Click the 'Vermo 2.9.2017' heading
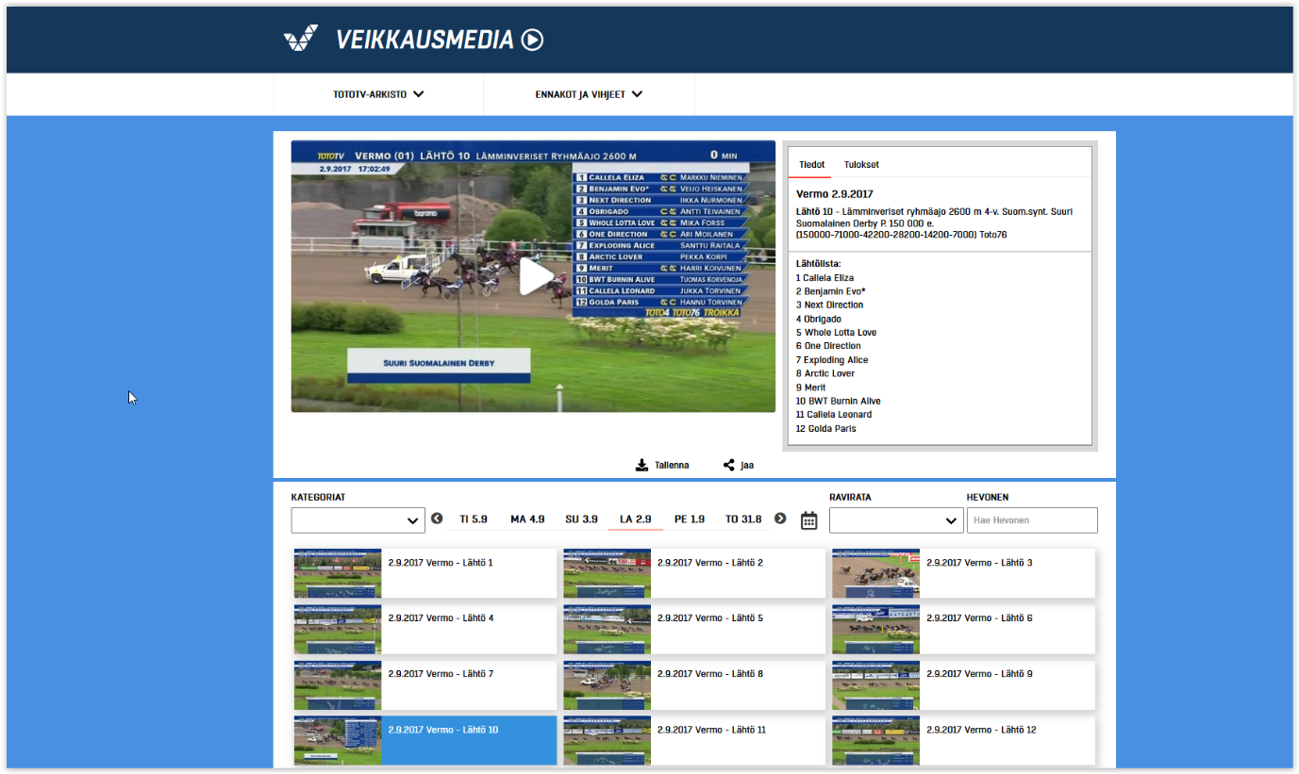The image size is (1299, 774). (835, 194)
